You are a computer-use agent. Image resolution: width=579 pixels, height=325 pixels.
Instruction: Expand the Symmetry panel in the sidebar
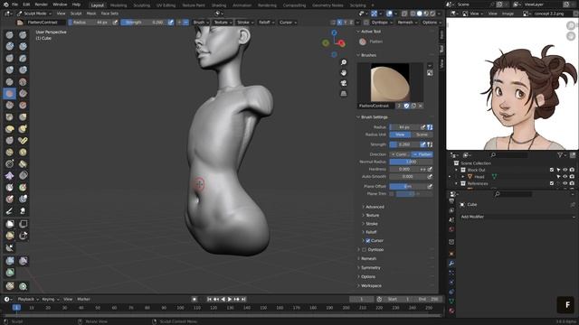click(x=370, y=268)
